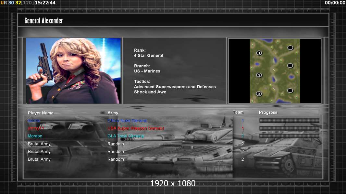Click unnumbered start marker opposite marker 3
Viewport: 346px width, 194px height.
click(290, 91)
